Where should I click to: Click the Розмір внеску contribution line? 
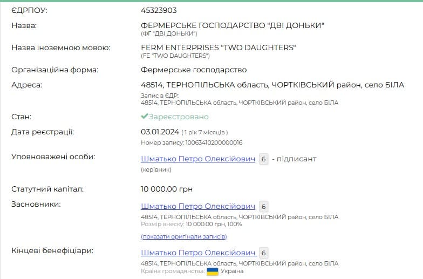pos(191,224)
